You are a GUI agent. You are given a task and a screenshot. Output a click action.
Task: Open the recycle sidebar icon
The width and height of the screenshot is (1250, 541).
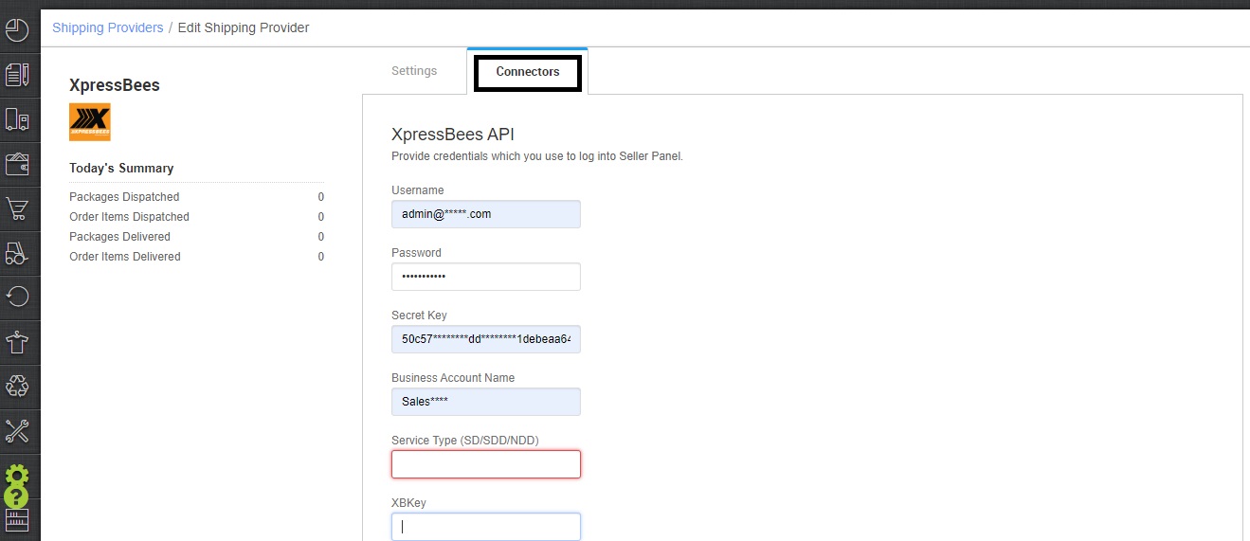tap(18, 387)
